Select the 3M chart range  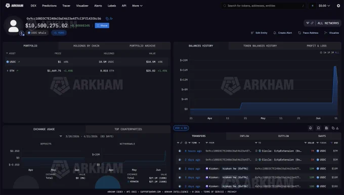[332, 53]
